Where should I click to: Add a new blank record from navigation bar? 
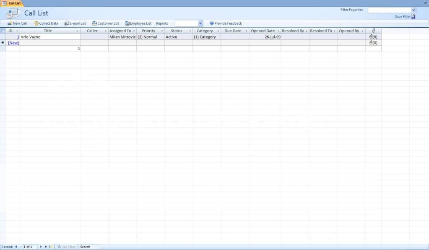pos(50,247)
